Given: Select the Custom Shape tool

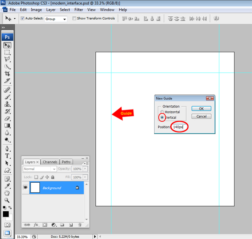Looking at the screenshot, I should click(7, 170).
